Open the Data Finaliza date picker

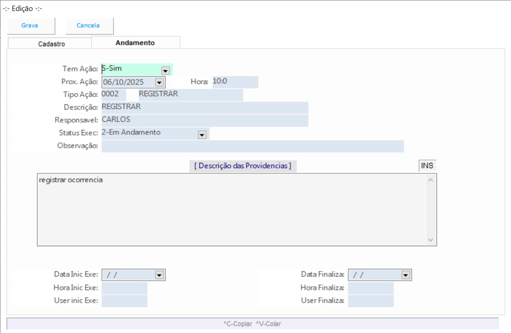click(405, 275)
